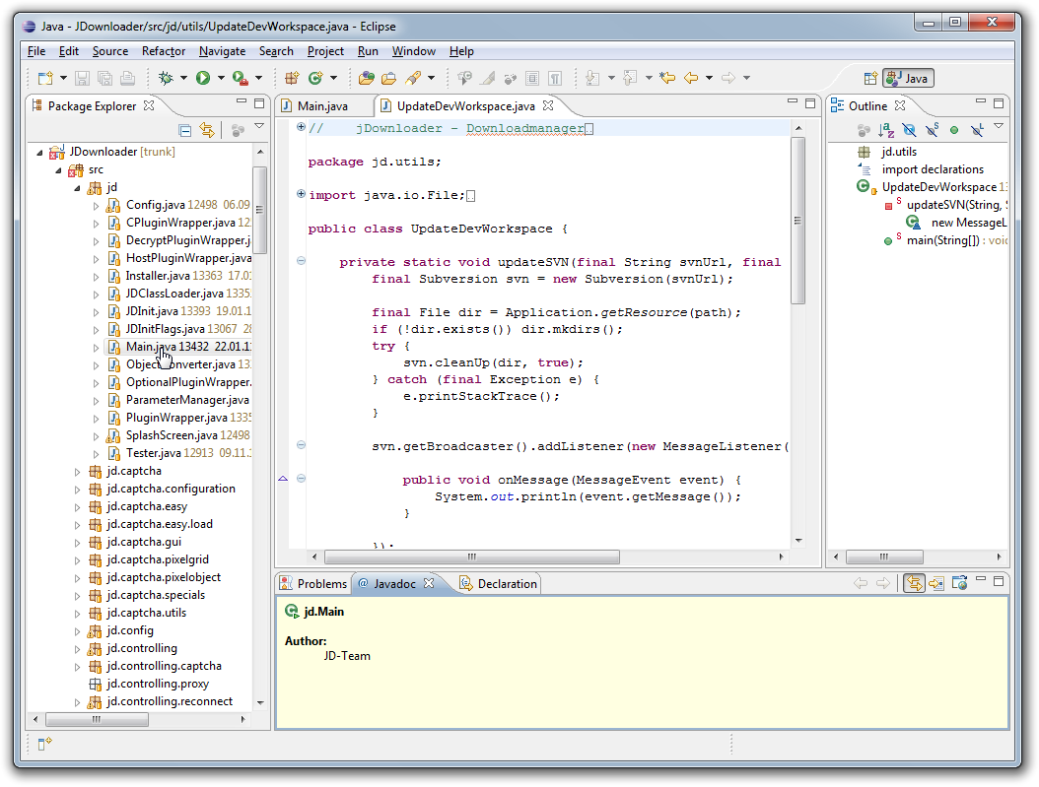
Task: Expand the jd.captcha package node
Action: coord(78,471)
